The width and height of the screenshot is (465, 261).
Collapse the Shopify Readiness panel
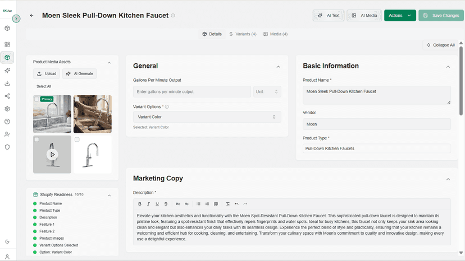click(x=109, y=195)
